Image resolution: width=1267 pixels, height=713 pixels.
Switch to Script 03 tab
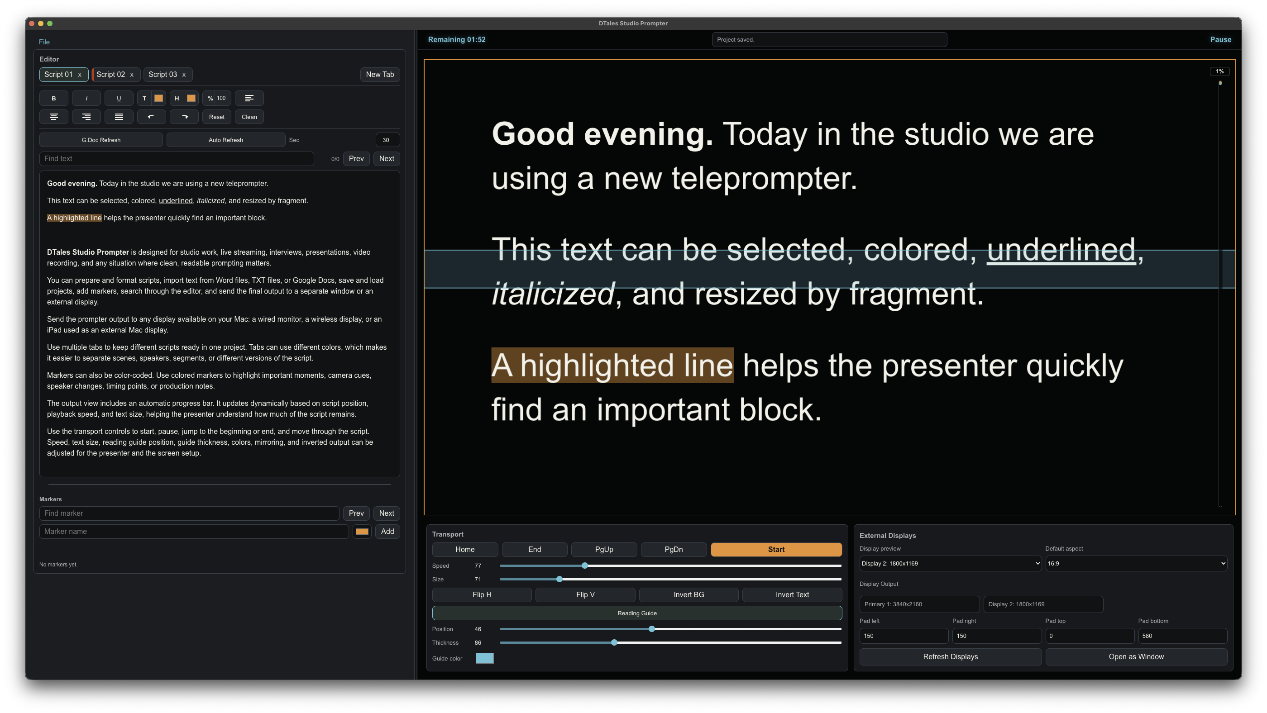[163, 75]
